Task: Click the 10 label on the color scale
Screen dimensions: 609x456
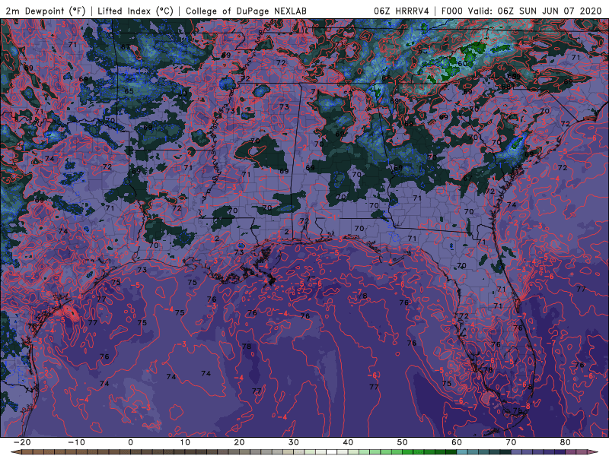Action: [185, 442]
